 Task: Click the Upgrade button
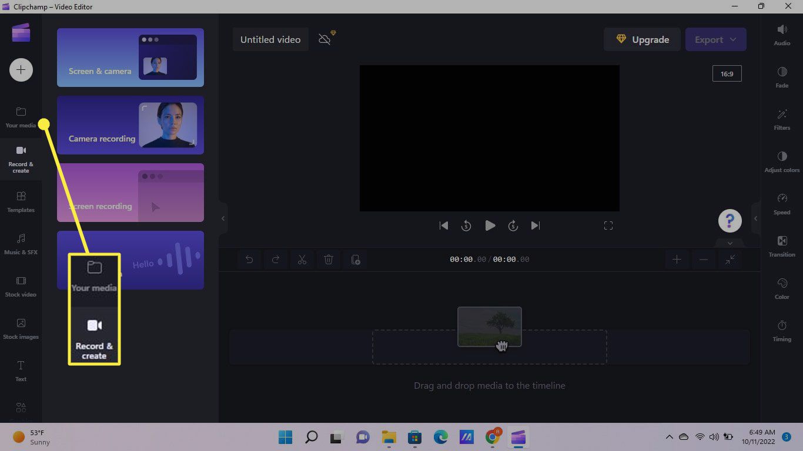pyautogui.click(x=642, y=39)
